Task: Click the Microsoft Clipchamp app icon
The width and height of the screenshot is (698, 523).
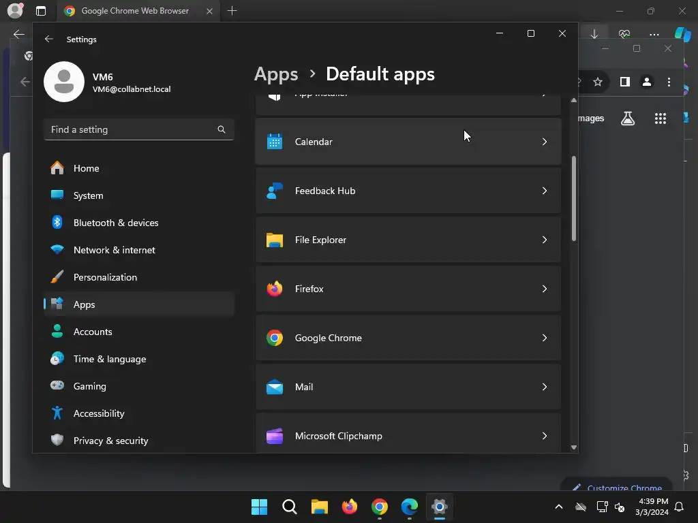Action: pos(275,436)
